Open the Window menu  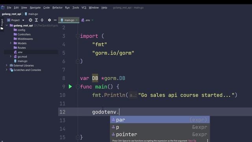94,7
